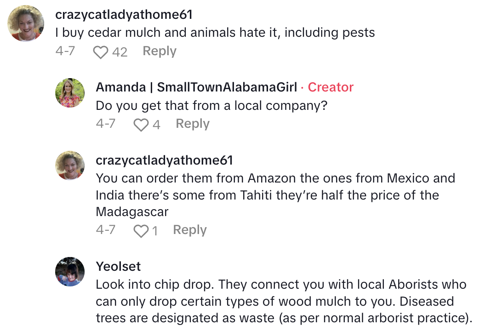
Task: Tap the like count of 1 on the Amazon reply
Action: point(154,231)
